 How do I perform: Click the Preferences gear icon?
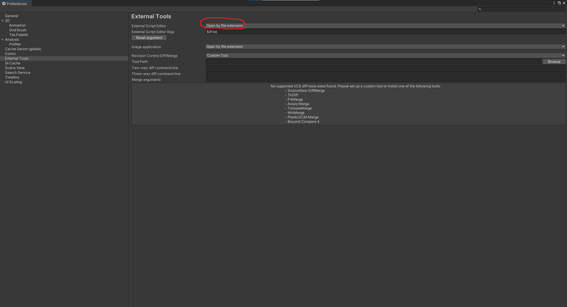[x=4, y=4]
